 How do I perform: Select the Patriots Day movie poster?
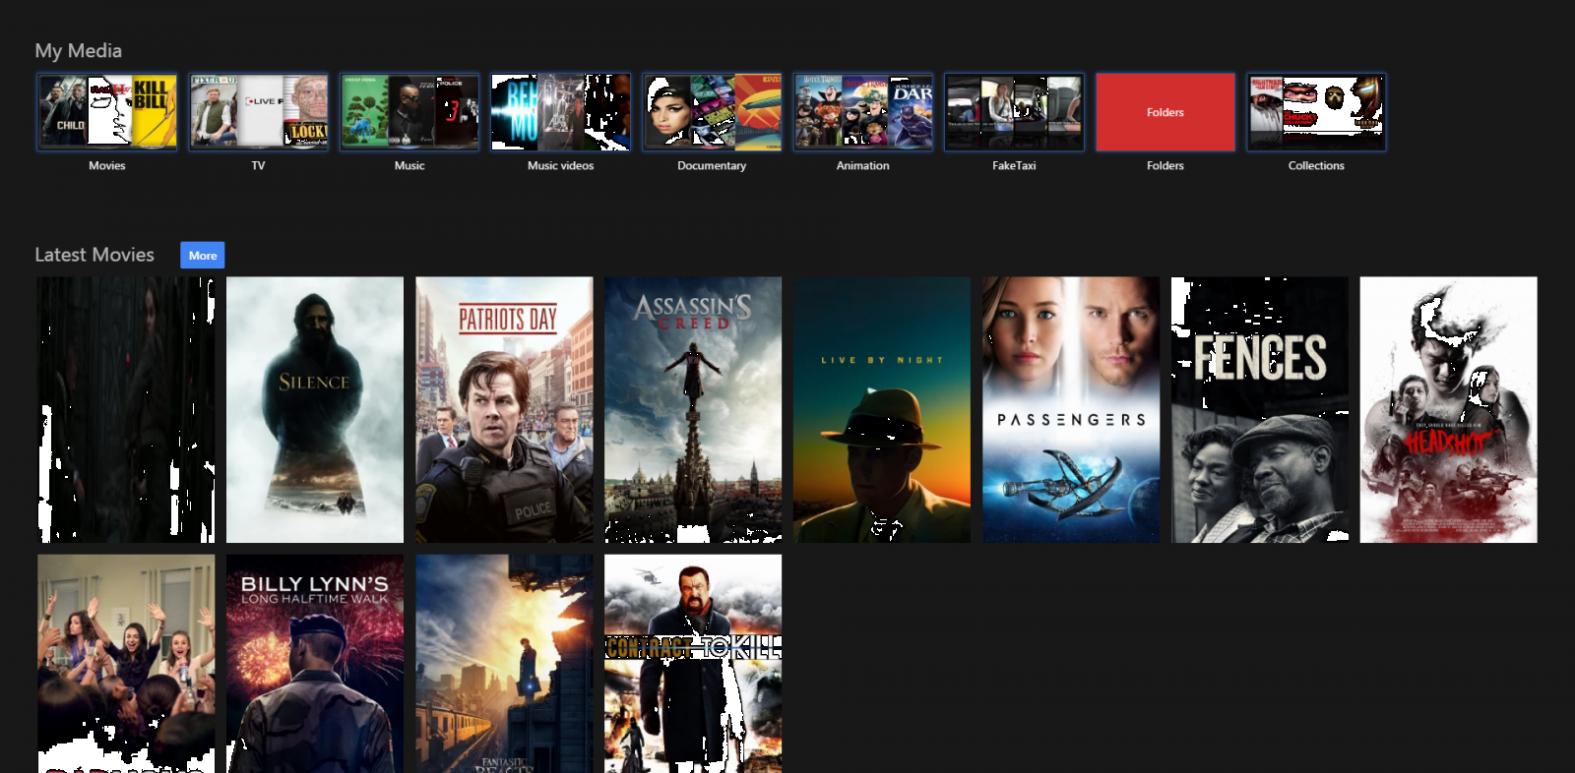(x=504, y=409)
